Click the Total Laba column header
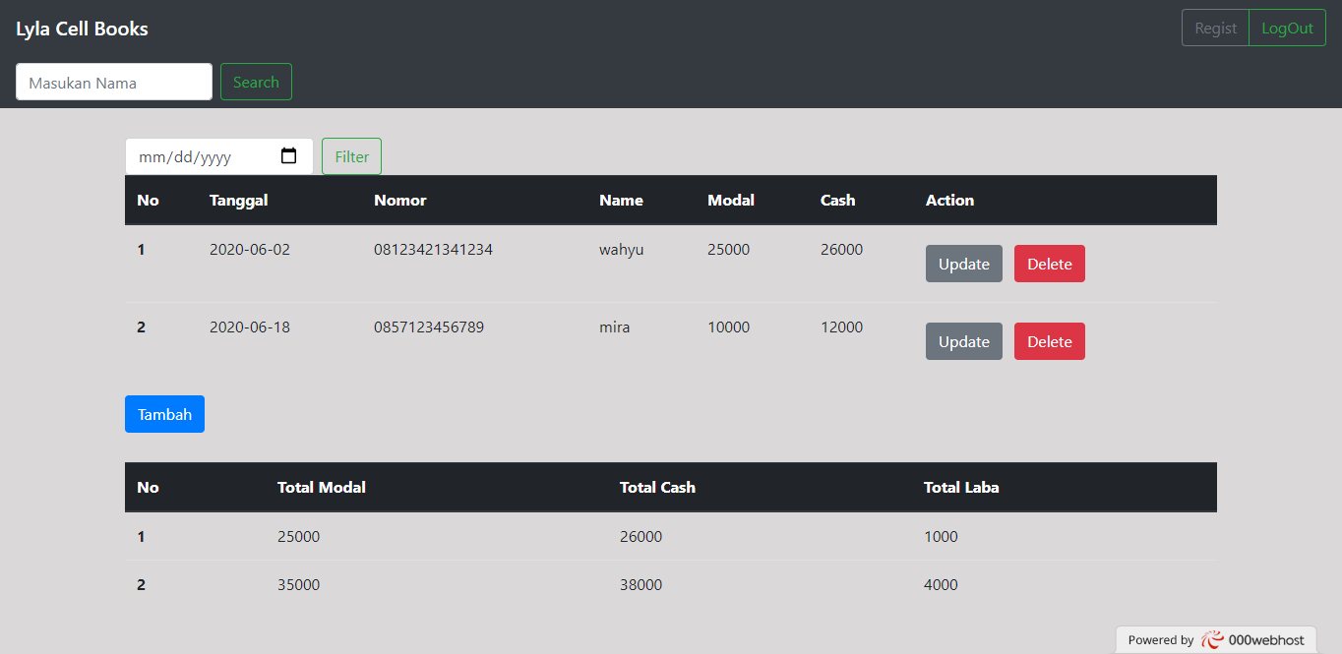Screen dimensions: 1342x654 click(x=961, y=487)
